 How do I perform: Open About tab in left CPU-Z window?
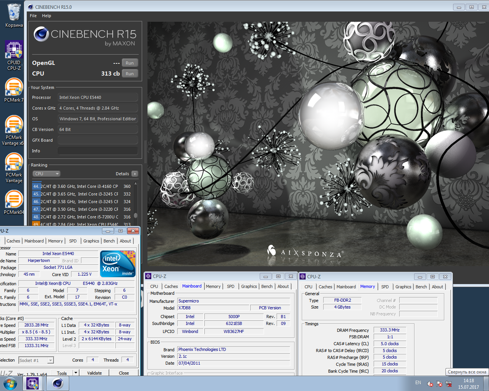pos(125,241)
